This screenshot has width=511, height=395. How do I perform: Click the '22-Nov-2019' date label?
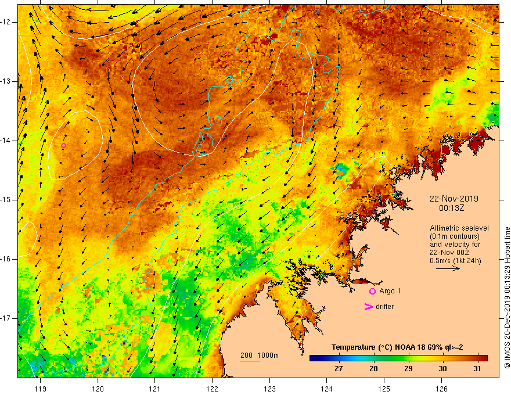[454, 199]
